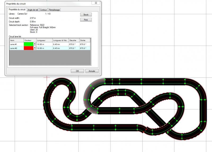Viewport: 212px width, 152px height.
Task: Click the Gauche column header
Action: pos(74,40)
